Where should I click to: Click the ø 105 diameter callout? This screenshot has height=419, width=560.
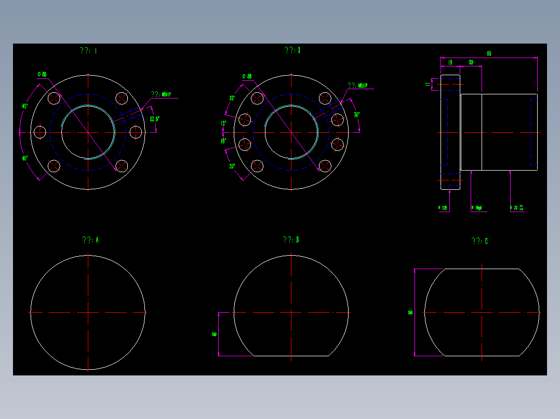443,207
